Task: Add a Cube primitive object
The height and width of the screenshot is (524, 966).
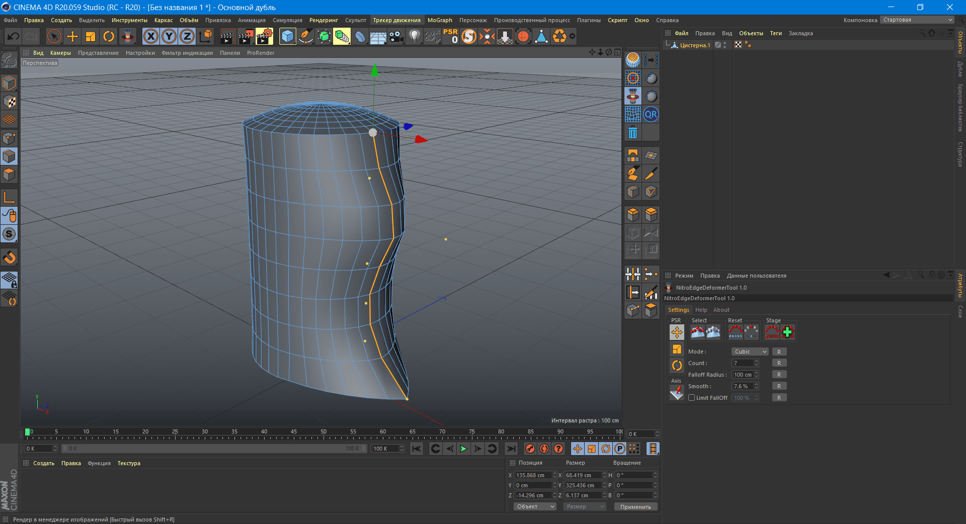Action: click(x=287, y=36)
